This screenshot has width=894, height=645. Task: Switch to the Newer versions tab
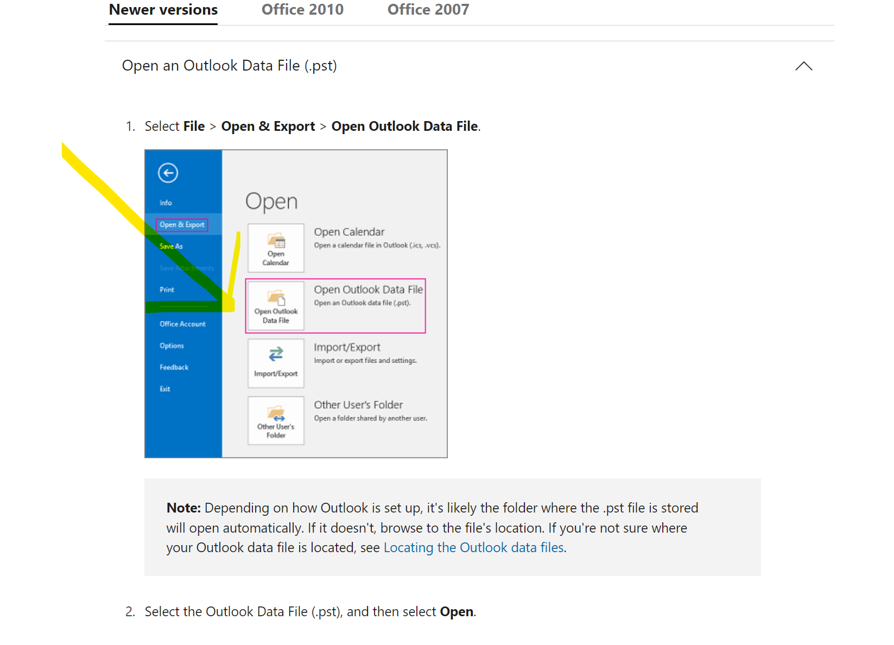click(x=163, y=10)
